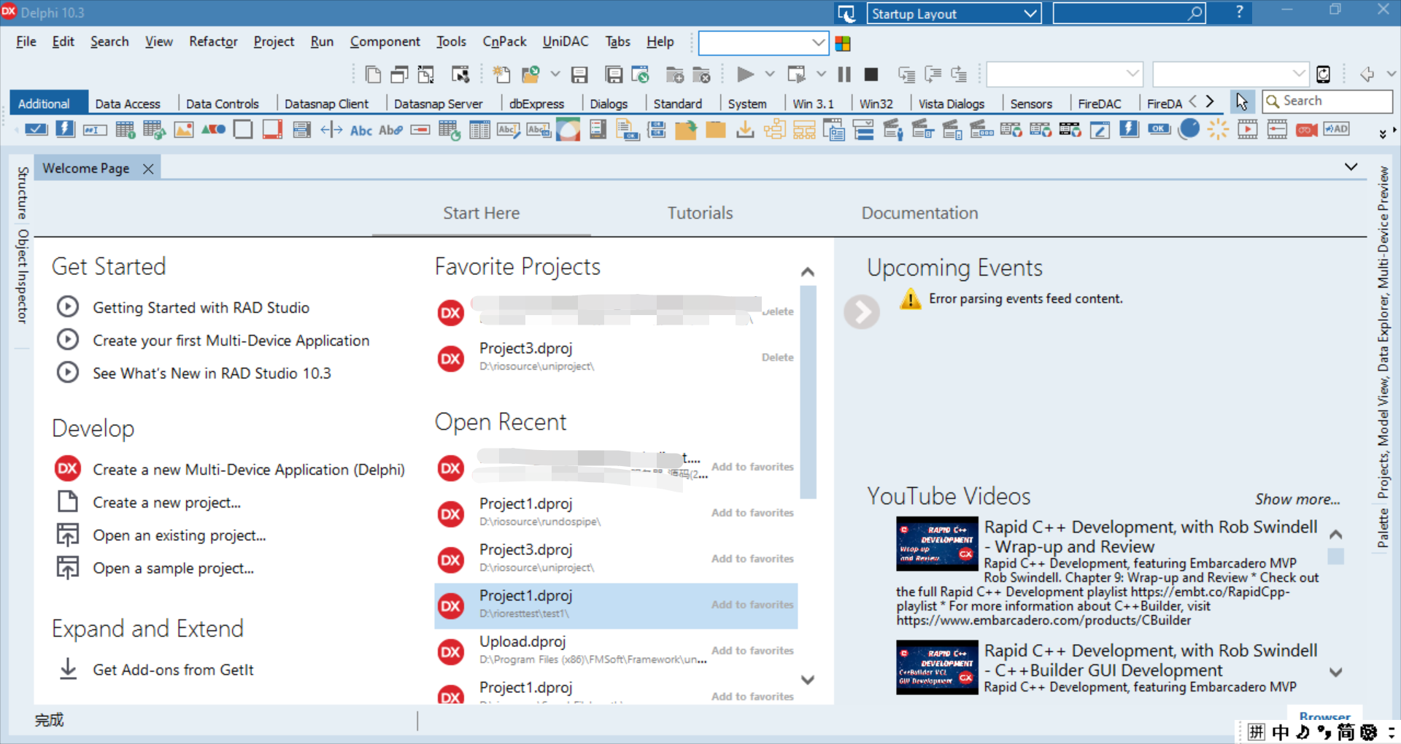Viewport: 1401px width, 744px height.
Task: Click the Get Add-ons download arrow icon
Action: (x=68, y=669)
